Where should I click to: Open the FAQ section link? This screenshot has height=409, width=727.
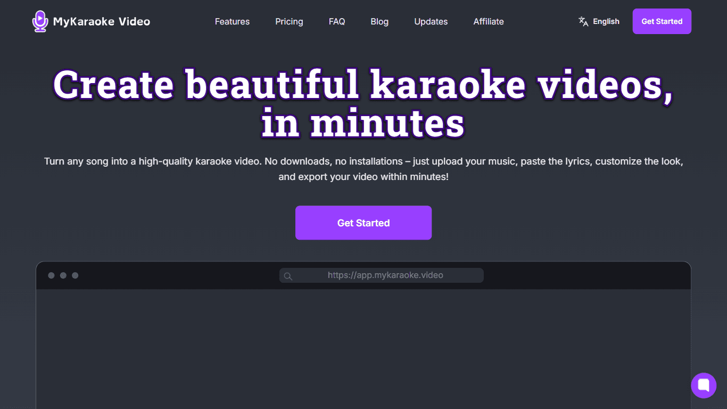tap(337, 21)
